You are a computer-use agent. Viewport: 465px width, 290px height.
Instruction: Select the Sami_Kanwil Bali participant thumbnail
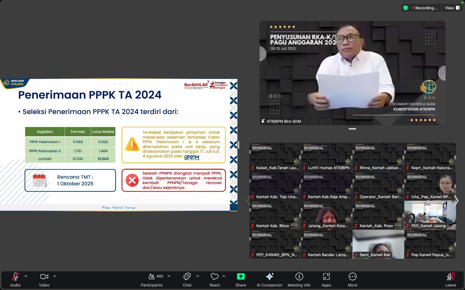378,244
